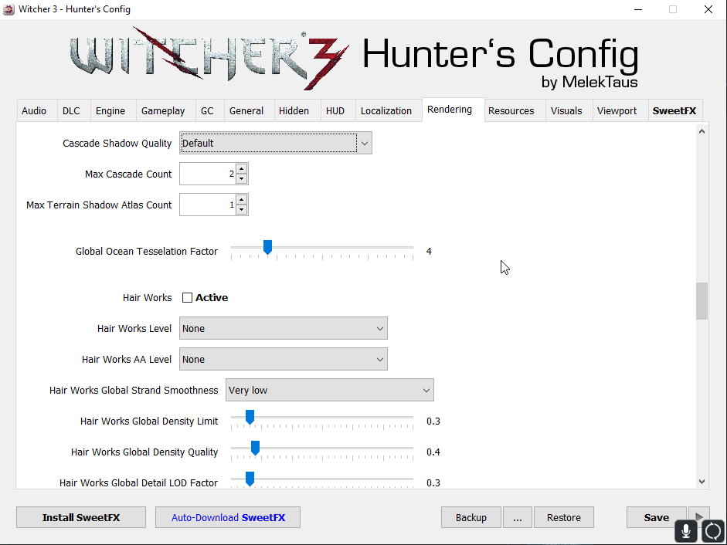Decrease Max Cascade Count with down arrow
The image size is (727, 545).
pyautogui.click(x=241, y=179)
